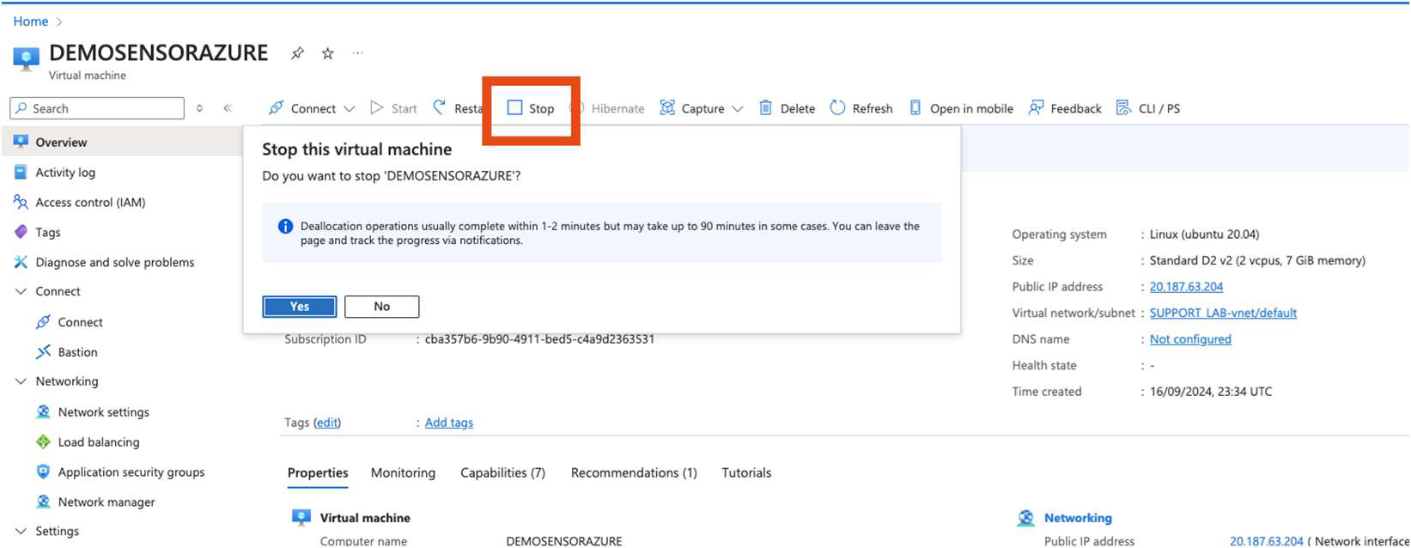Switch to the Recommendations (1) tab
Screen dimensions: 1411x548
(x=634, y=473)
